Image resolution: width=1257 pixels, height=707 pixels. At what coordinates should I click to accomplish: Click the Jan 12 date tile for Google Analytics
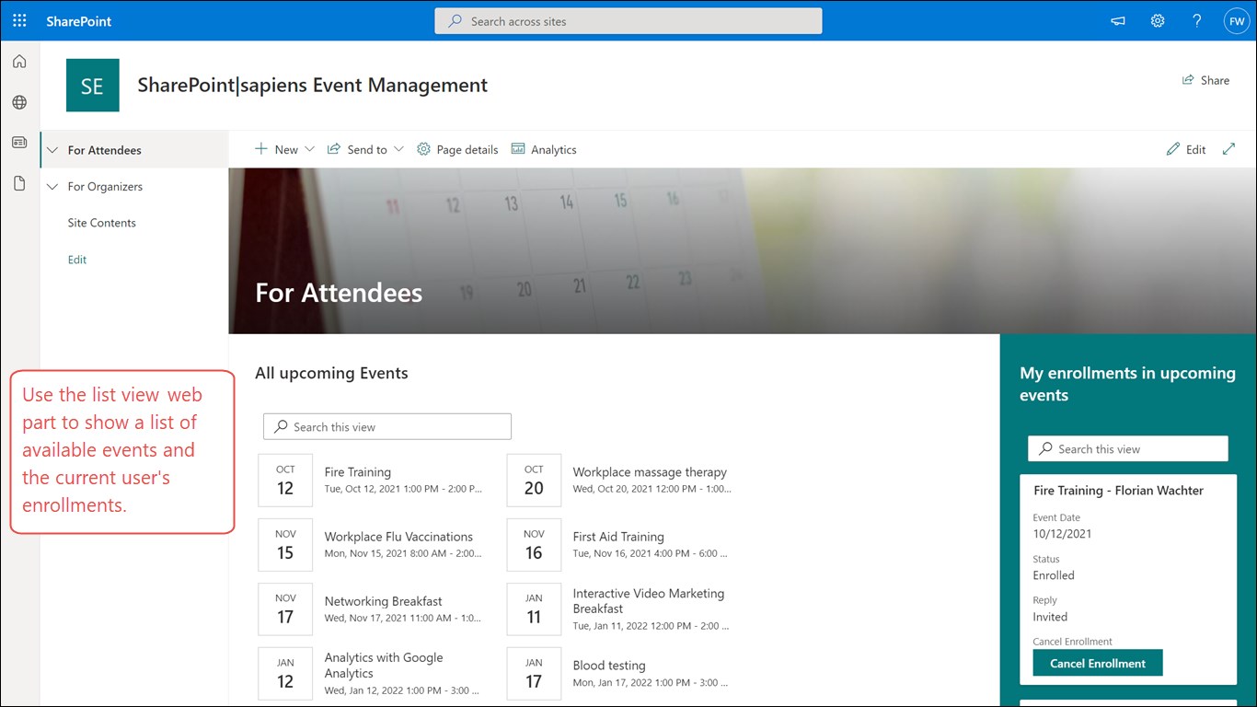pyautogui.click(x=285, y=673)
